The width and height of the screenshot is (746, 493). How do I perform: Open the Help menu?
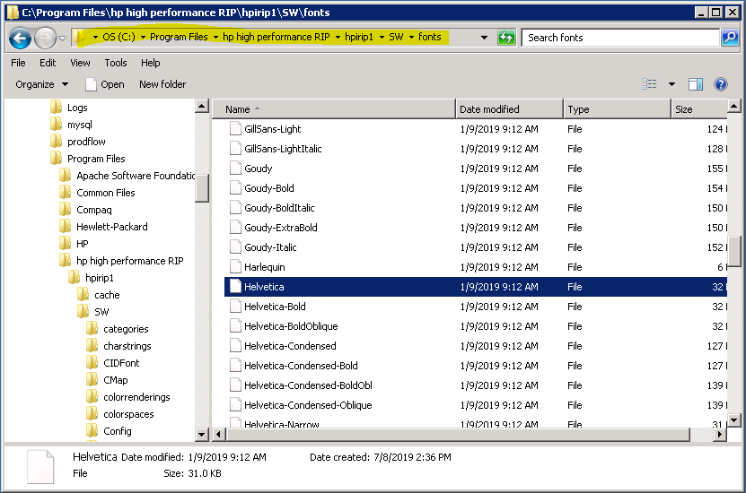pyautogui.click(x=150, y=63)
